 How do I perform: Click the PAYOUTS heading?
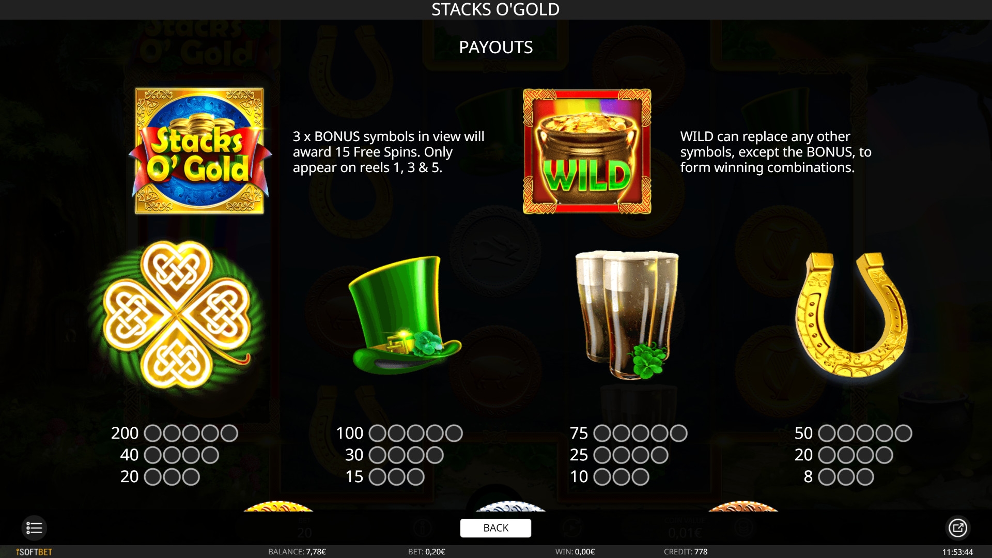[496, 48]
